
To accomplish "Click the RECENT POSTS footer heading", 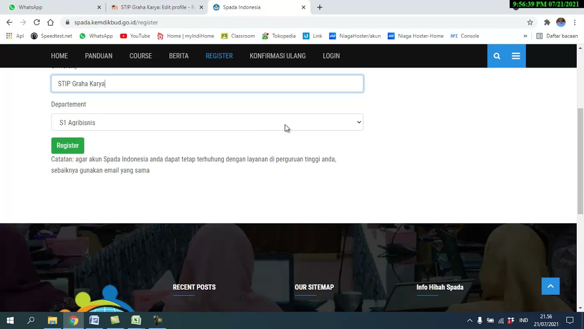I will pyautogui.click(x=194, y=287).
